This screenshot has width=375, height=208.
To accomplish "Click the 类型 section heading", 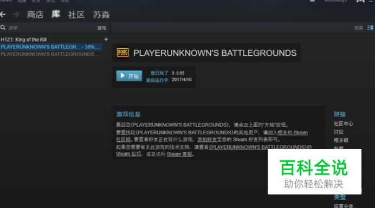I will click(x=340, y=197).
